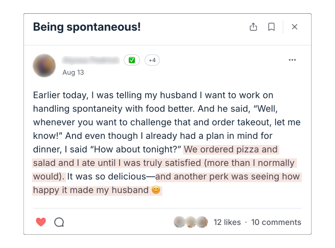
Task: Click the first liker avatar
Action: click(180, 222)
